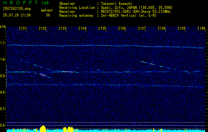The image size is (208, 132).
Task: Click the R820T2(RTL-SDR) SDR-Sharp 53.372MHz text
Action: pyautogui.click(x=135, y=12)
